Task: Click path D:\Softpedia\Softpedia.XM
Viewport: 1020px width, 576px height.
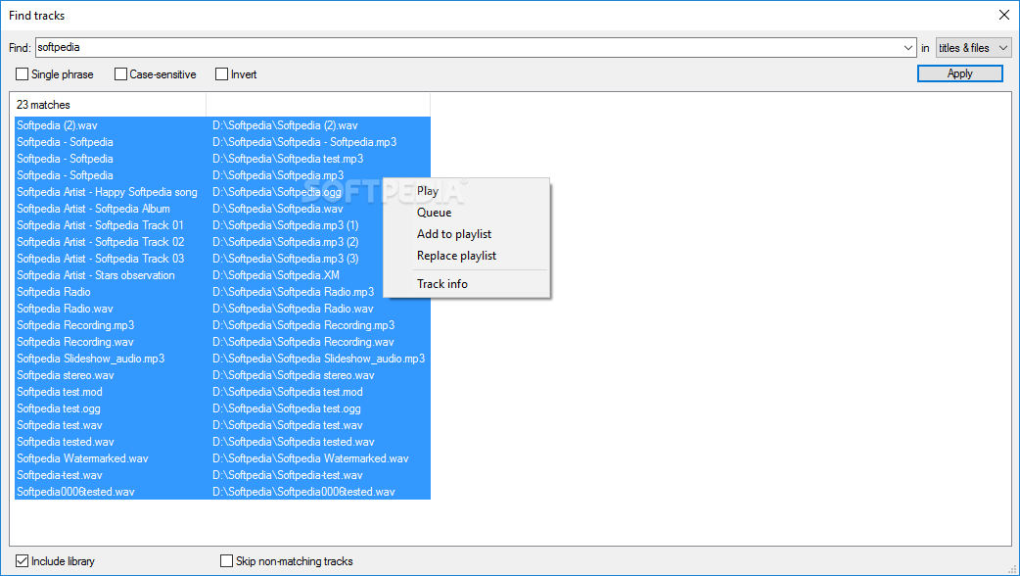Action: tap(276, 274)
